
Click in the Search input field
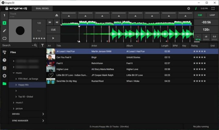[16, 45]
